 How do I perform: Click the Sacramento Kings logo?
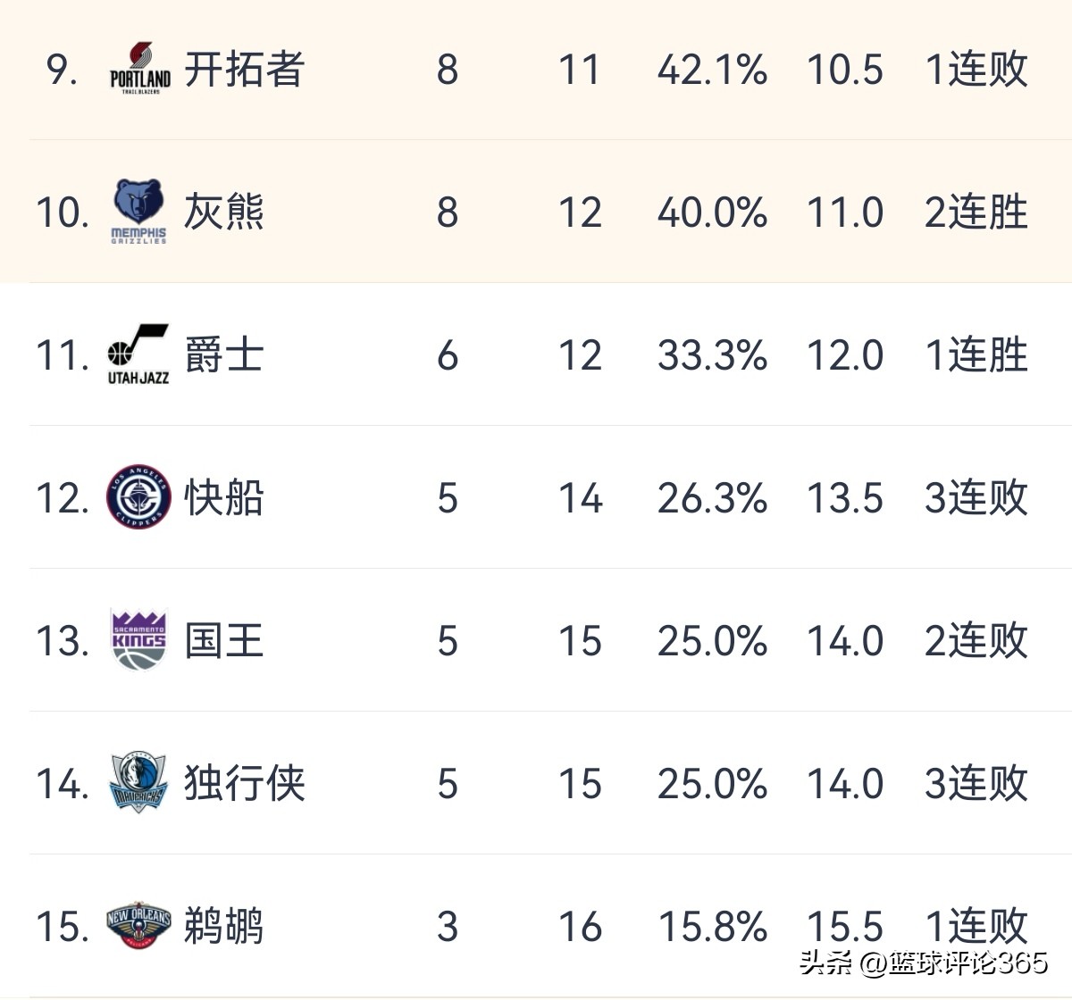pos(138,640)
